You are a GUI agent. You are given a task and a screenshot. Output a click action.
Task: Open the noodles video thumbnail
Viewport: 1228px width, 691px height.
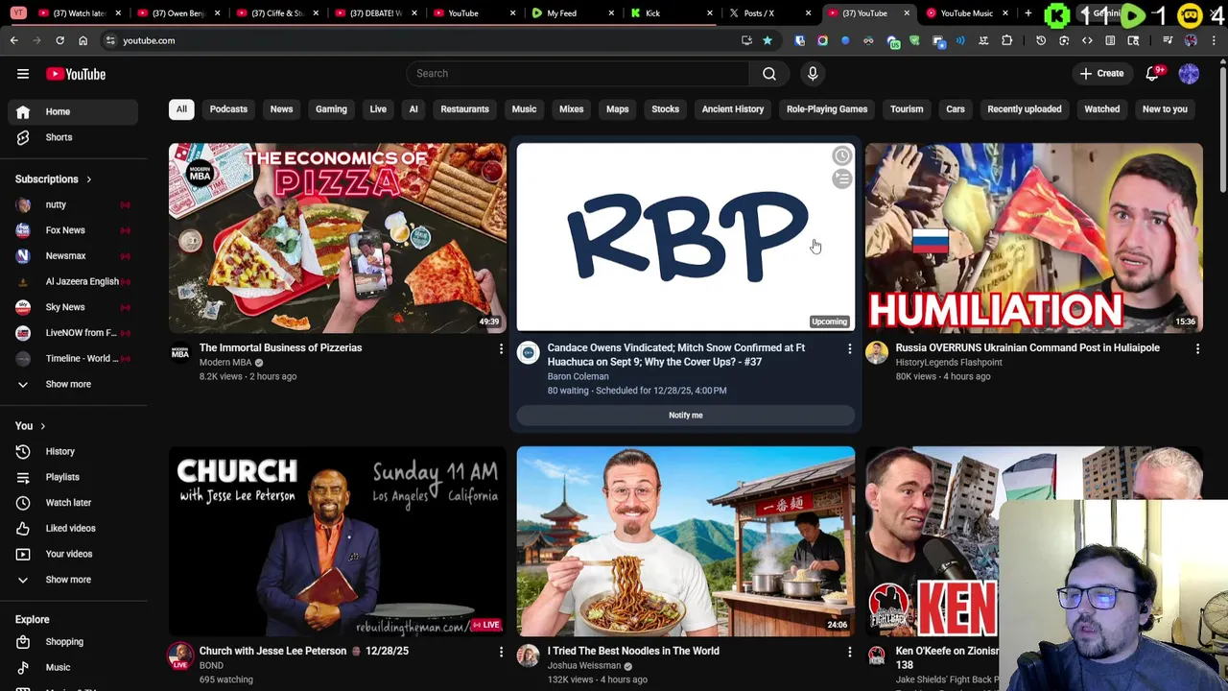[x=685, y=541]
